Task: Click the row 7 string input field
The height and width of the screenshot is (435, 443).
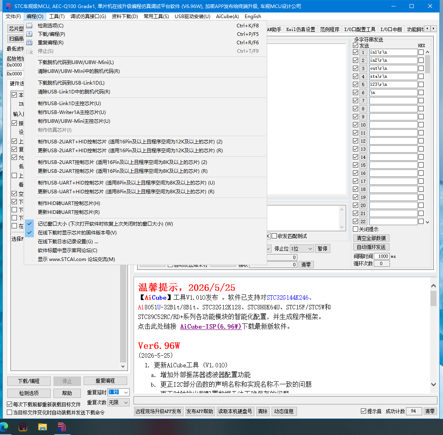Action: (393, 101)
